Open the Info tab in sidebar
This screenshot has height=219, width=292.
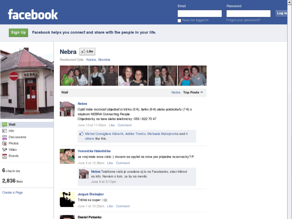point(27,131)
